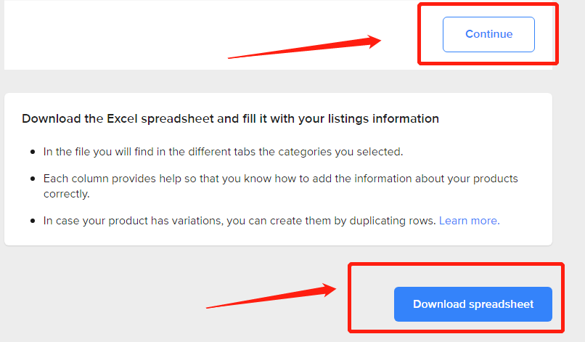Select the heading 'Download the Excel spreadsheet'
This screenshot has height=342, width=585.
[x=230, y=119]
